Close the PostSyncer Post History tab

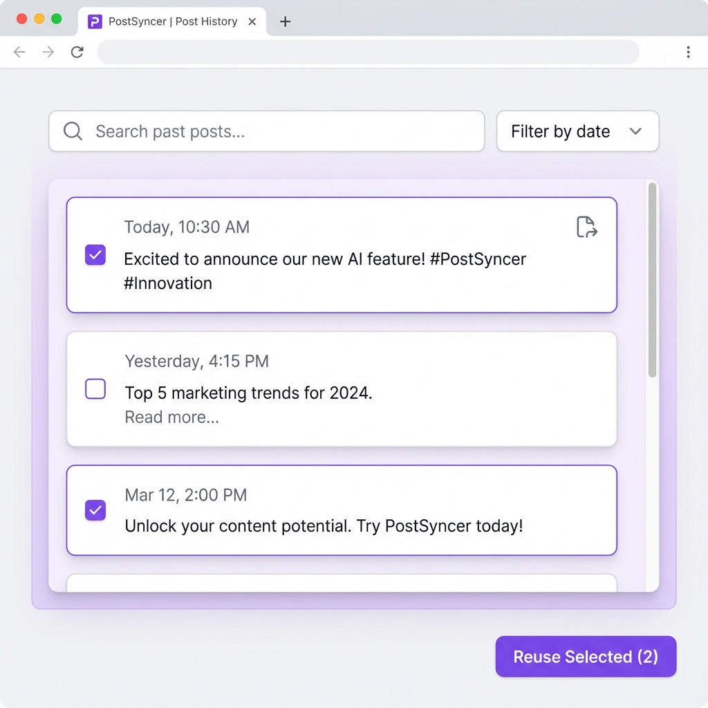[x=252, y=21]
